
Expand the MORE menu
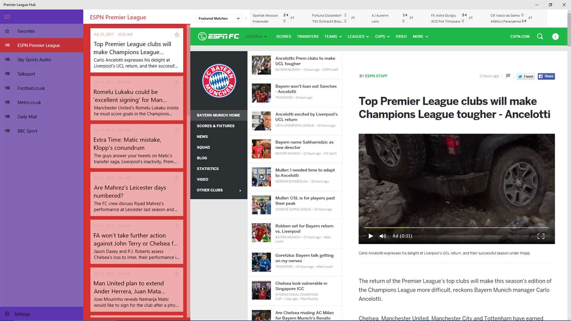pyautogui.click(x=420, y=36)
